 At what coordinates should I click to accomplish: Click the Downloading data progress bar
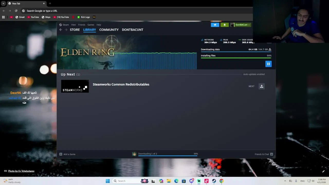[236, 52]
